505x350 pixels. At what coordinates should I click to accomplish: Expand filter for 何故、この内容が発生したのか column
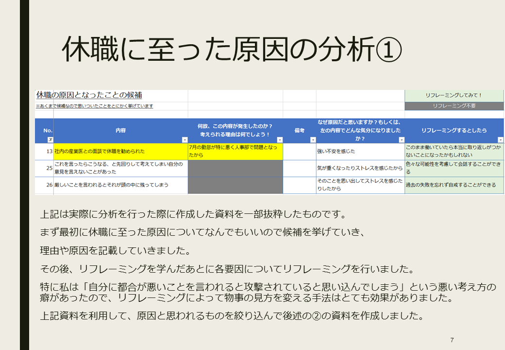point(279,140)
